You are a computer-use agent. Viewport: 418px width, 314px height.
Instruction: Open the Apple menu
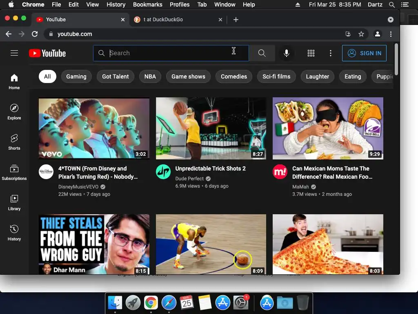11,4
